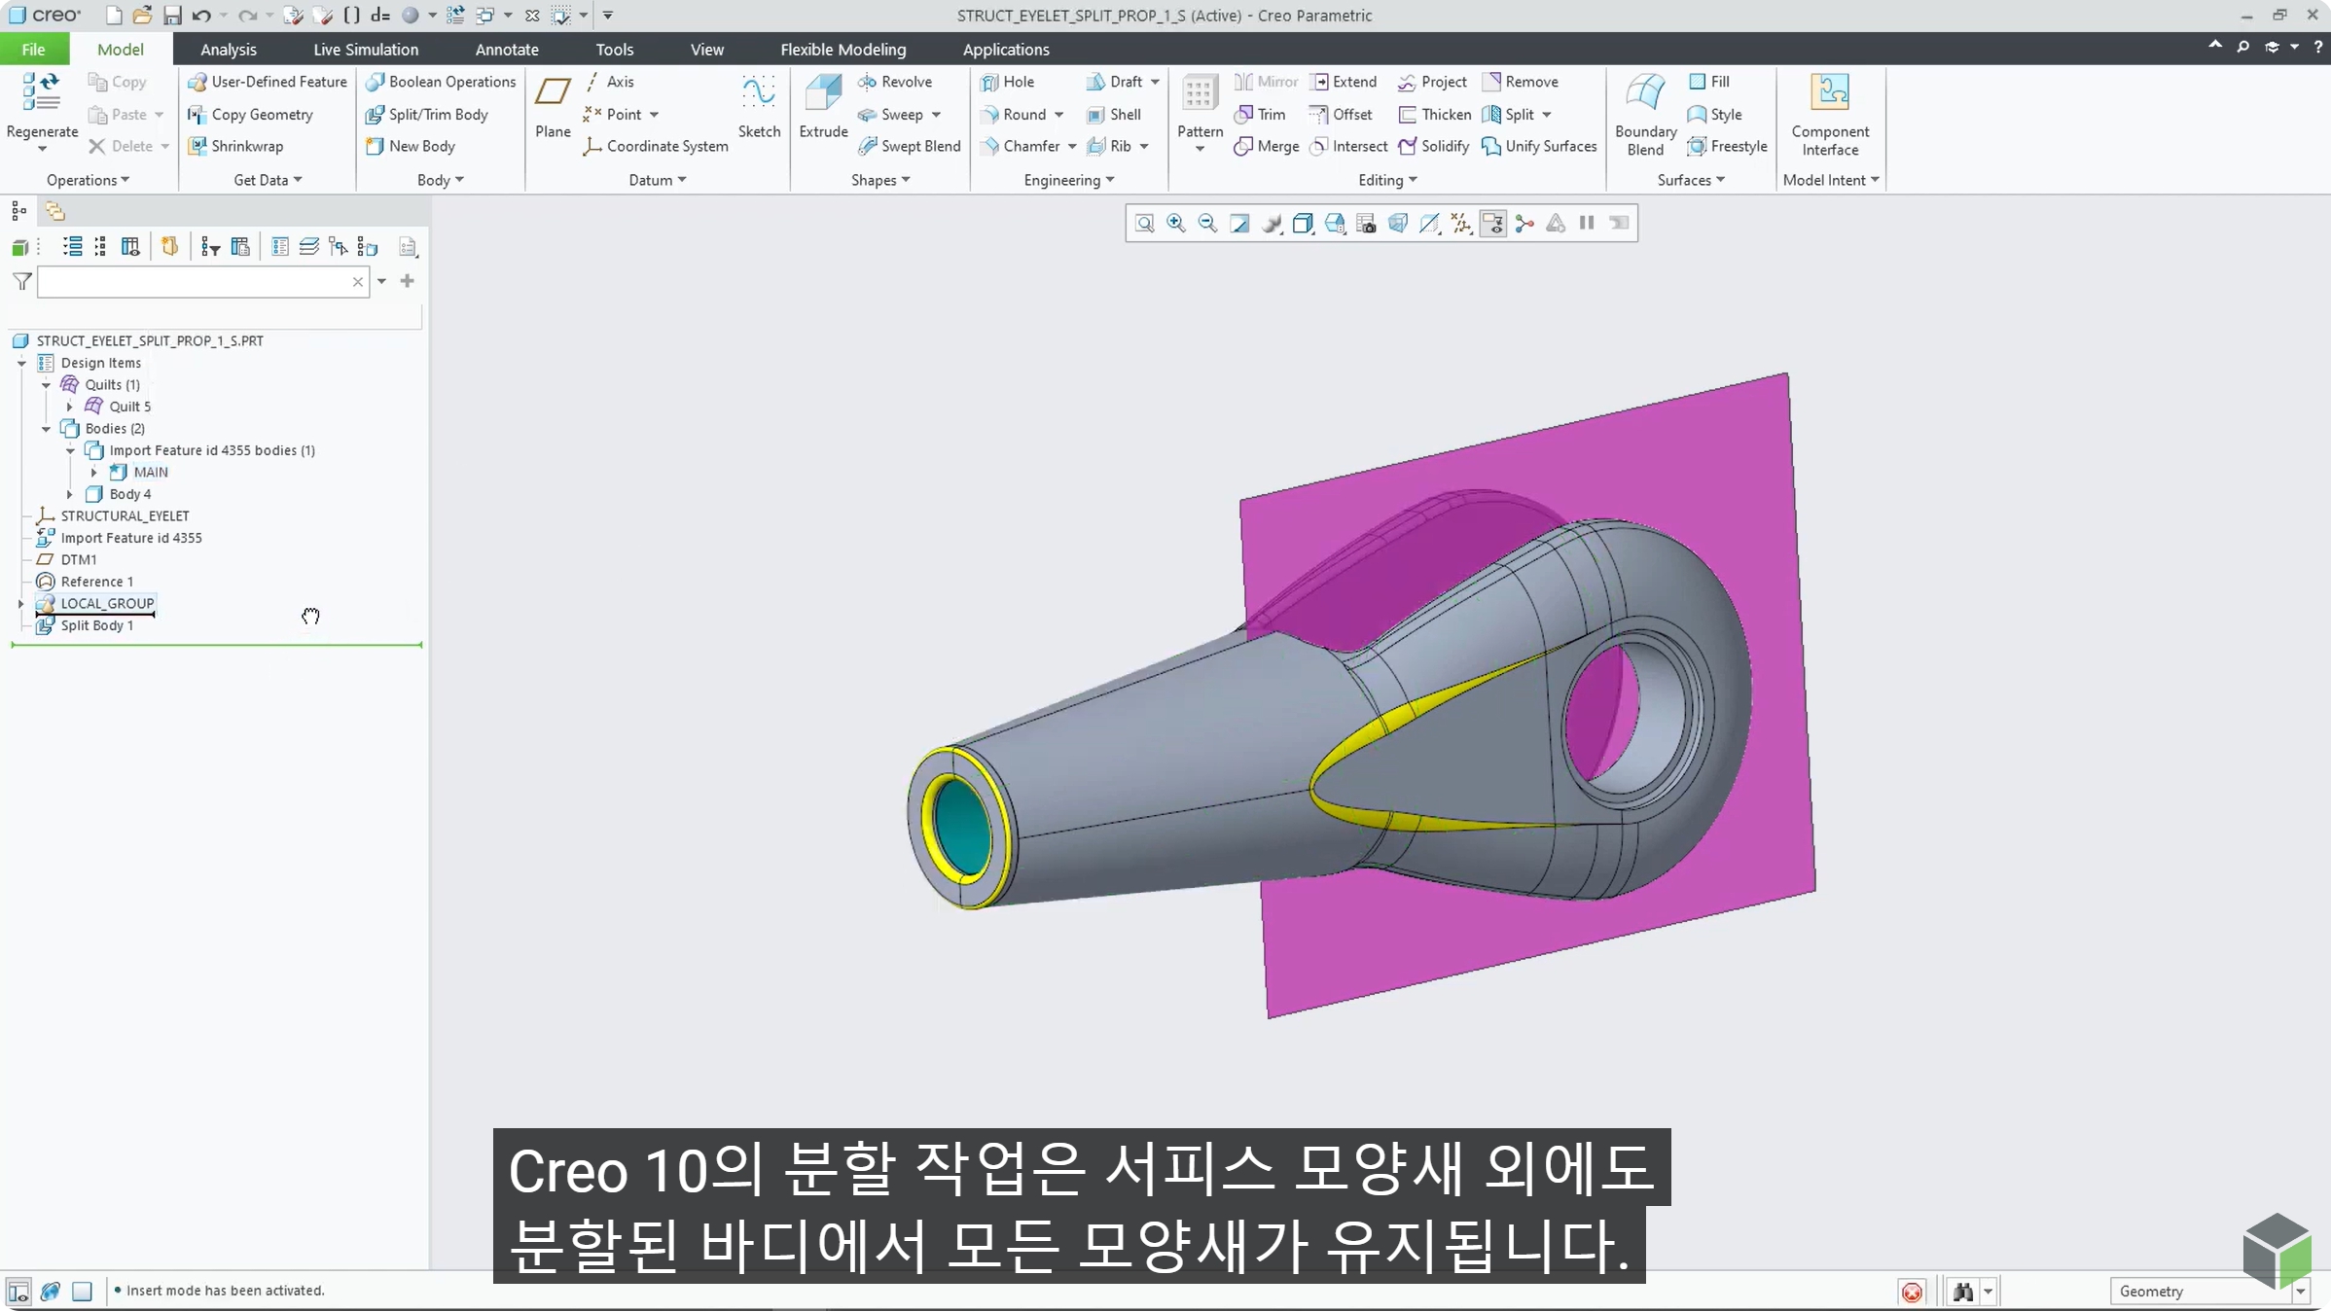Click the Regenerate icon
This screenshot has width=2331, height=1312.
[x=41, y=92]
